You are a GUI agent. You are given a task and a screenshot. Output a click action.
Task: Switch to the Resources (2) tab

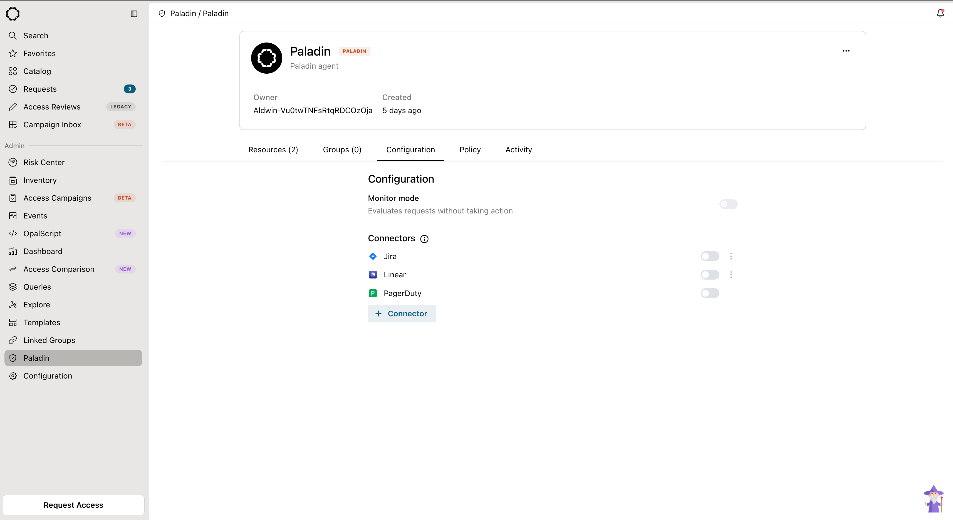coord(273,150)
